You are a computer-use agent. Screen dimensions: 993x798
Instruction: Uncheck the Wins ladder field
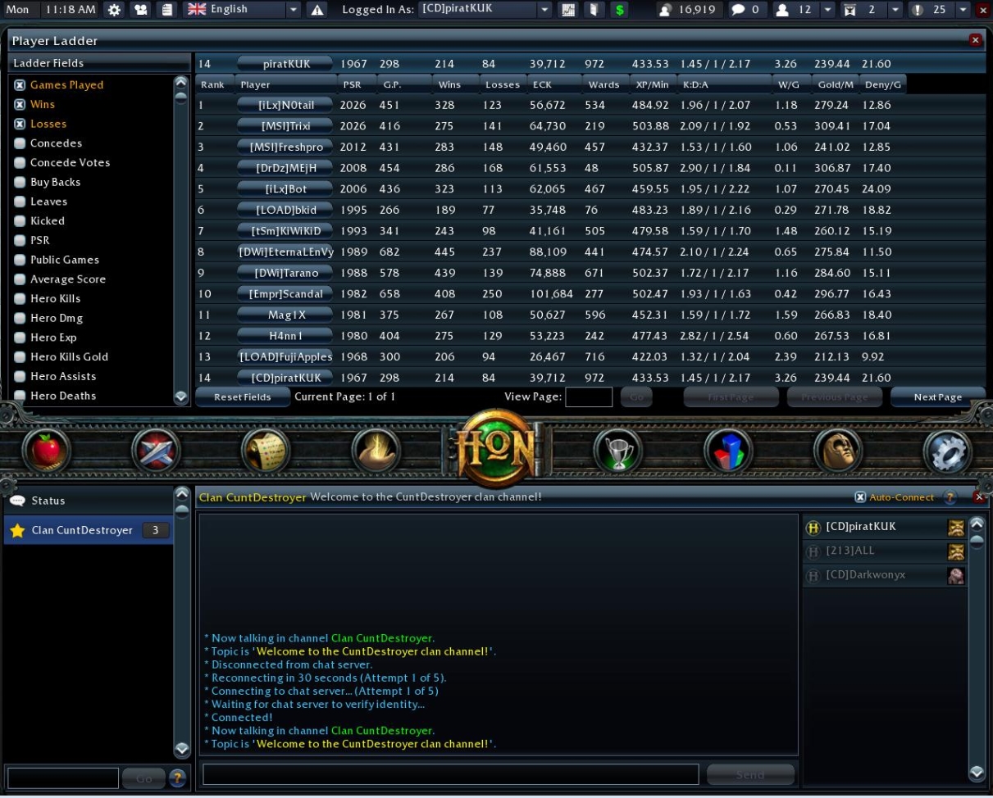[x=20, y=105]
